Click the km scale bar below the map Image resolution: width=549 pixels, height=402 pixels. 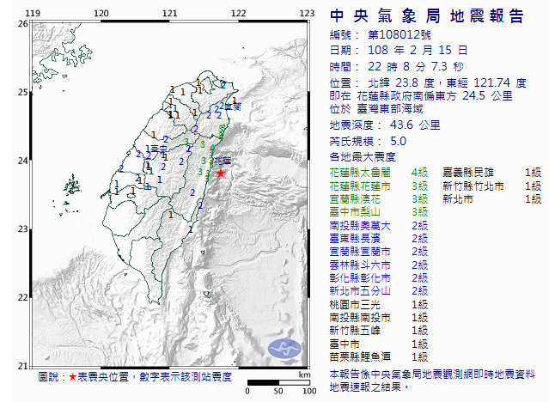pos(278,383)
